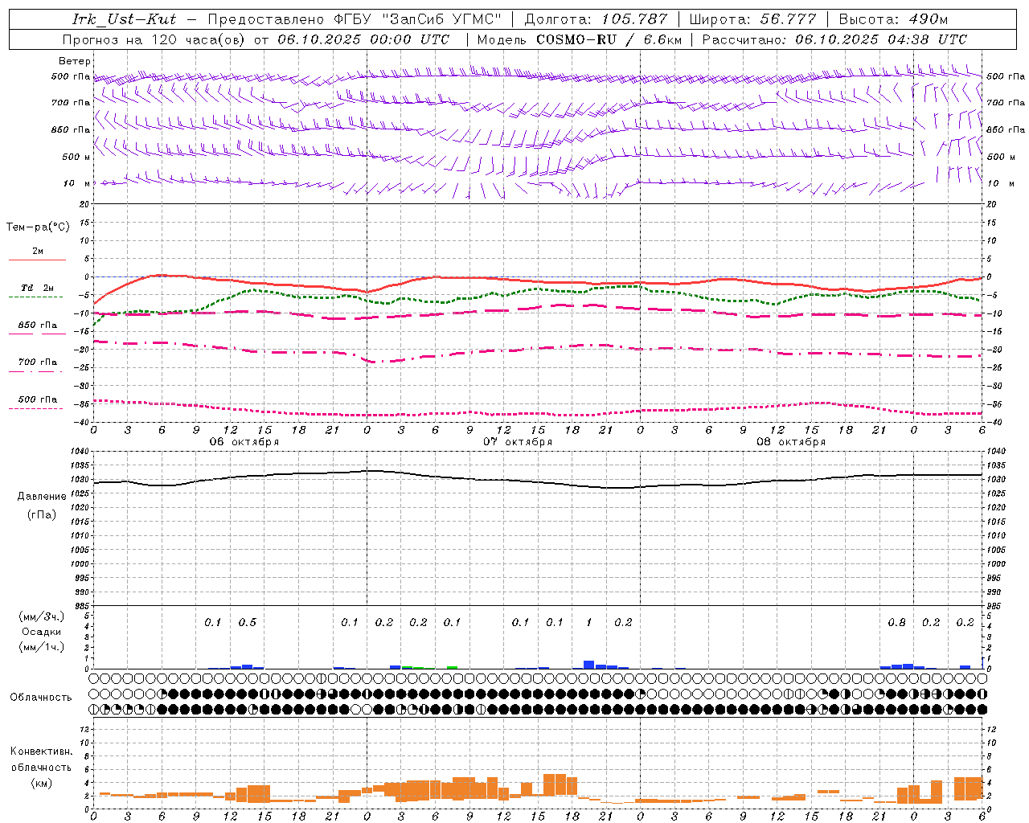Click the Тем-ра(°C) panel title
This screenshot has height=823, width=1029.
pyautogui.click(x=38, y=227)
